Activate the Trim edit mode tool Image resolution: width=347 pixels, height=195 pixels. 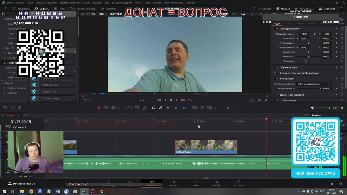(x=106, y=108)
